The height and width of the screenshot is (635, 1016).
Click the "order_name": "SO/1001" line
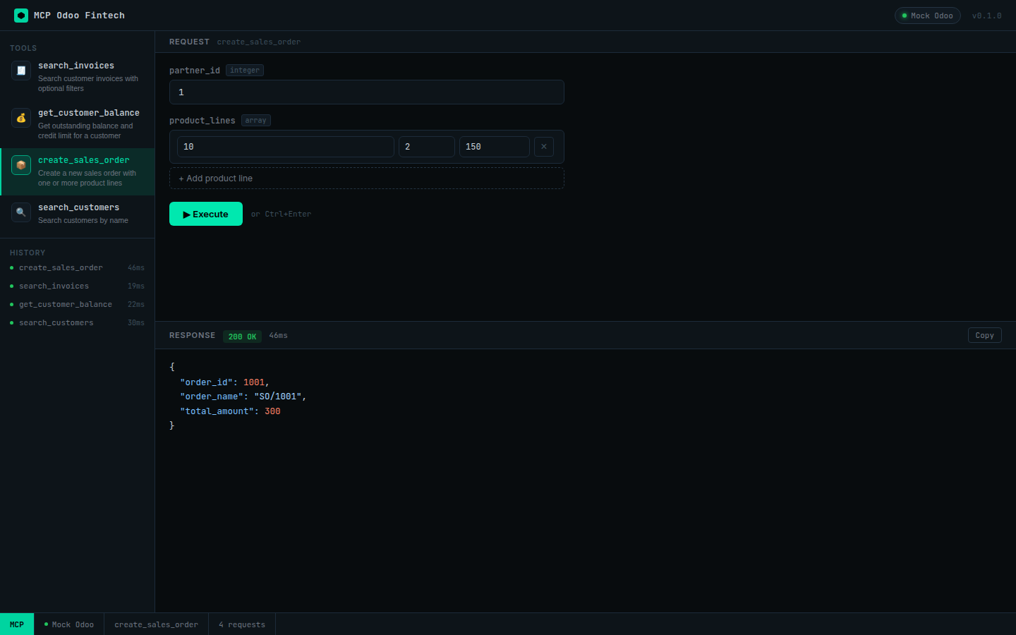[x=243, y=397]
